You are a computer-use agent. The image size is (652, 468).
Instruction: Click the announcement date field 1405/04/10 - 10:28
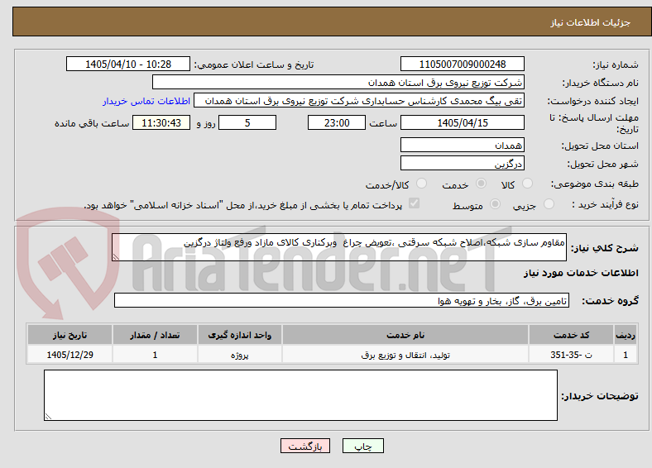[128, 64]
